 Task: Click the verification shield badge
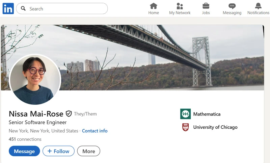(x=69, y=113)
